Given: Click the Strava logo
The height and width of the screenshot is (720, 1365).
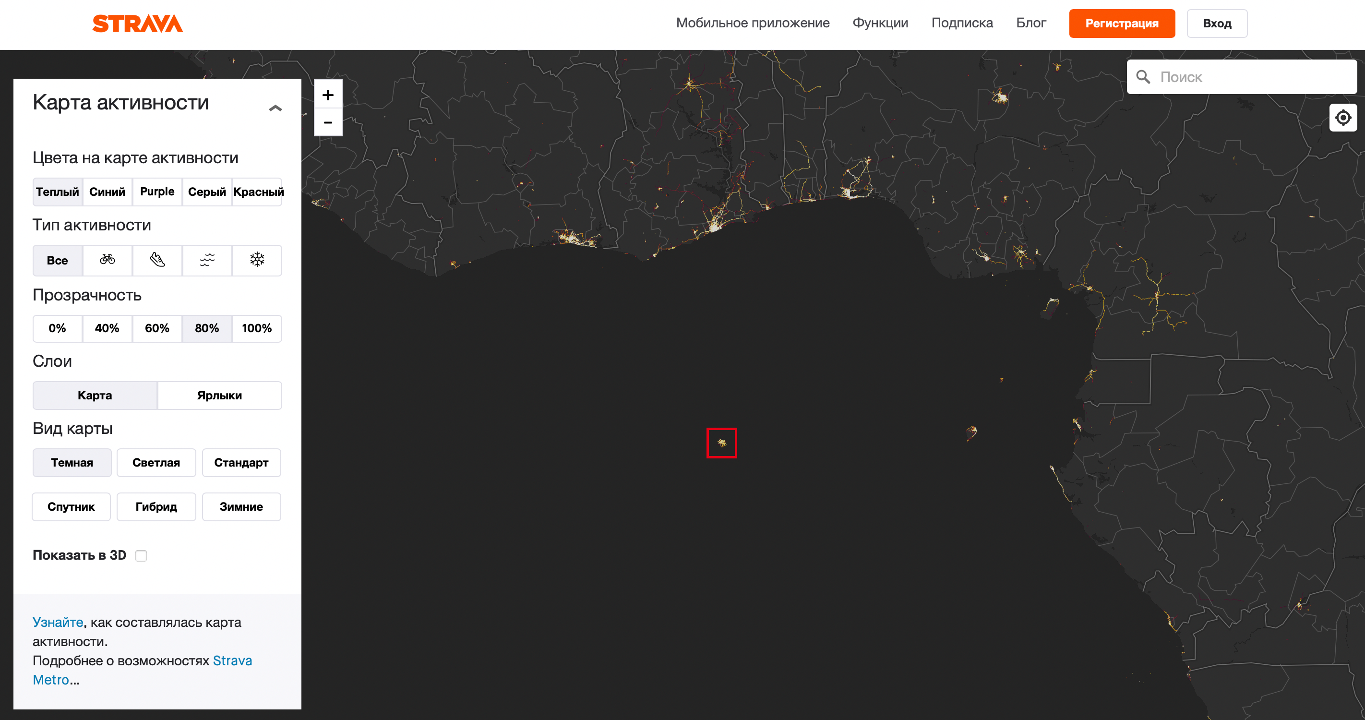Looking at the screenshot, I should coord(138,24).
